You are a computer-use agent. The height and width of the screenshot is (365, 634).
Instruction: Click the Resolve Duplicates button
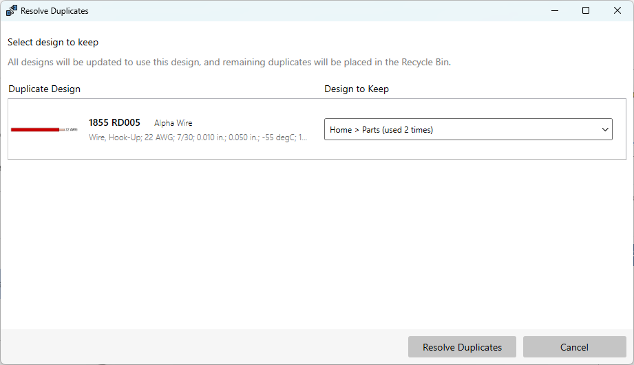click(x=462, y=347)
